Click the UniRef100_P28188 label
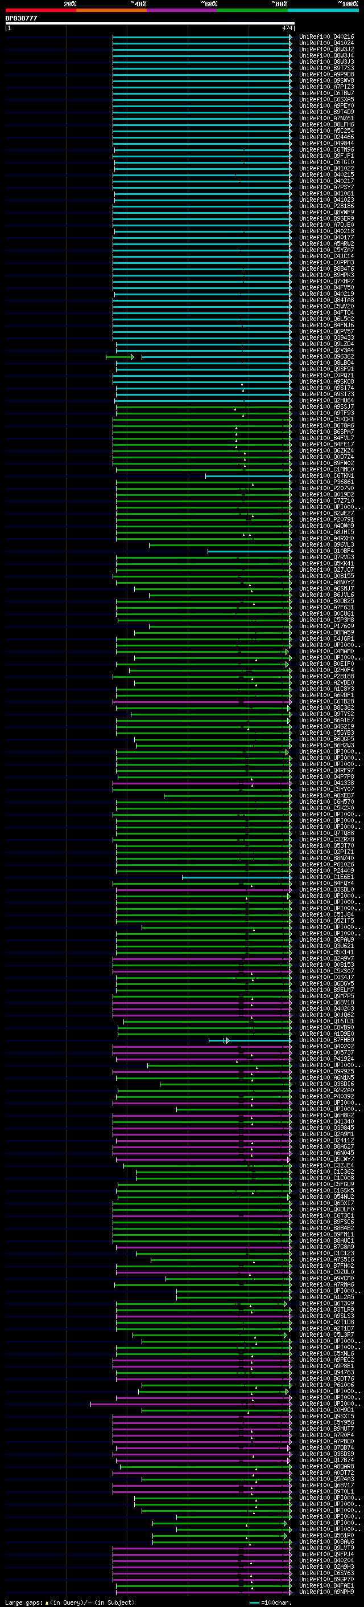The width and height of the screenshot is (364, 1607). pyautogui.click(x=326, y=677)
